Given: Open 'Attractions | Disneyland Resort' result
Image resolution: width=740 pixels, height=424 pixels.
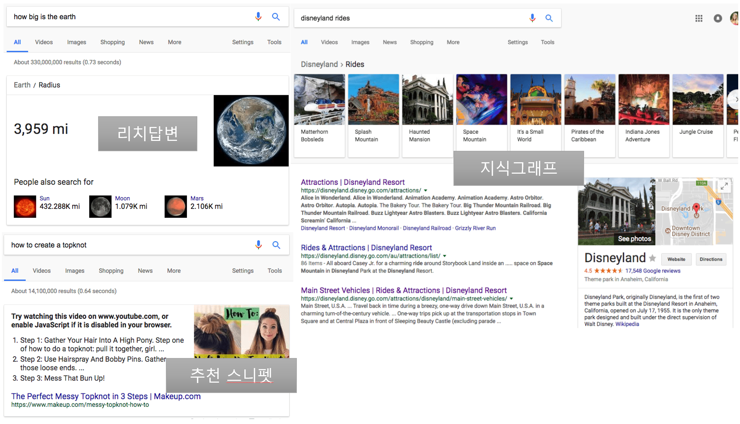Looking at the screenshot, I should coord(353,182).
